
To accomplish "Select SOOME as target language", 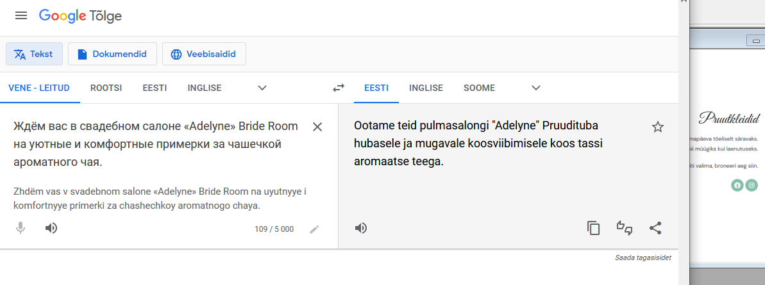I will [479, 88].
